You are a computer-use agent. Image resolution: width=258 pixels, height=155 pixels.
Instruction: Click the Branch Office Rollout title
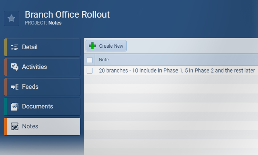pyautogui.click(x=67, y=14)
